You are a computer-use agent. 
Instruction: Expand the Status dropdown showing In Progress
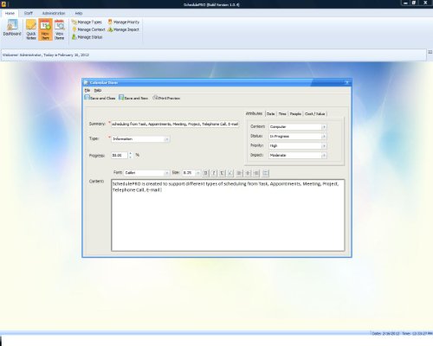(x=324, y=137)
